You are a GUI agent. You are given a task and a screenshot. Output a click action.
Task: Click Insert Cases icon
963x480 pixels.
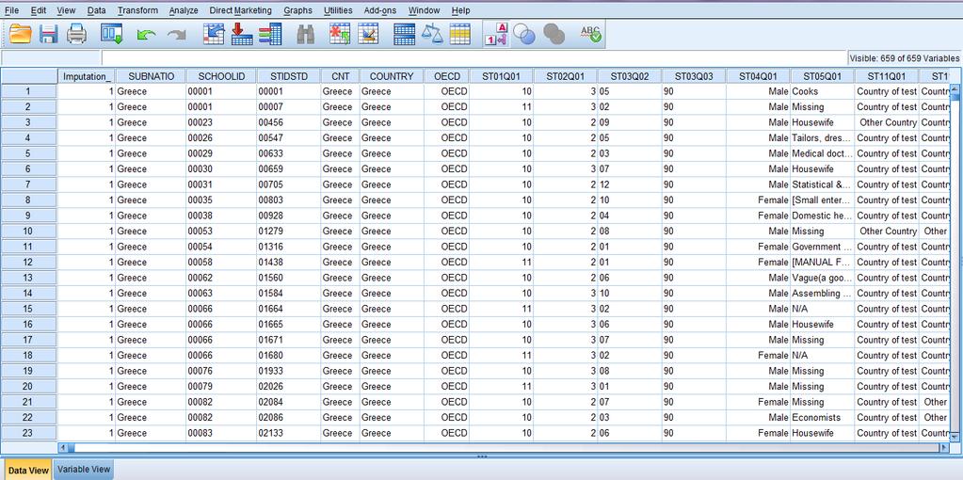(x=340, y=34)
